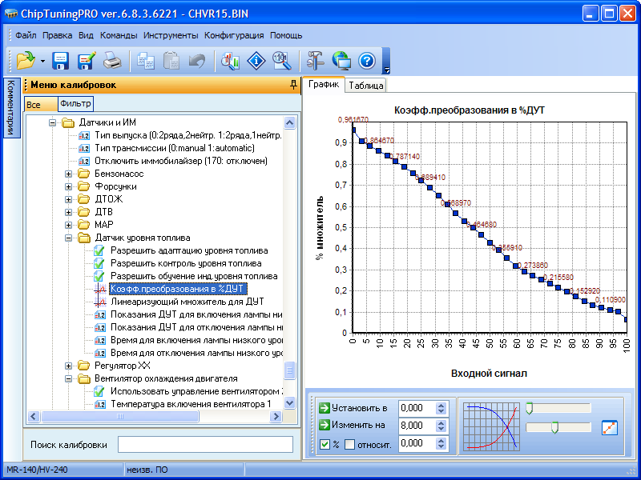Click the binary search magnifier icon
The height and width of the screenshot is (480, 641).
coord(281,61)
